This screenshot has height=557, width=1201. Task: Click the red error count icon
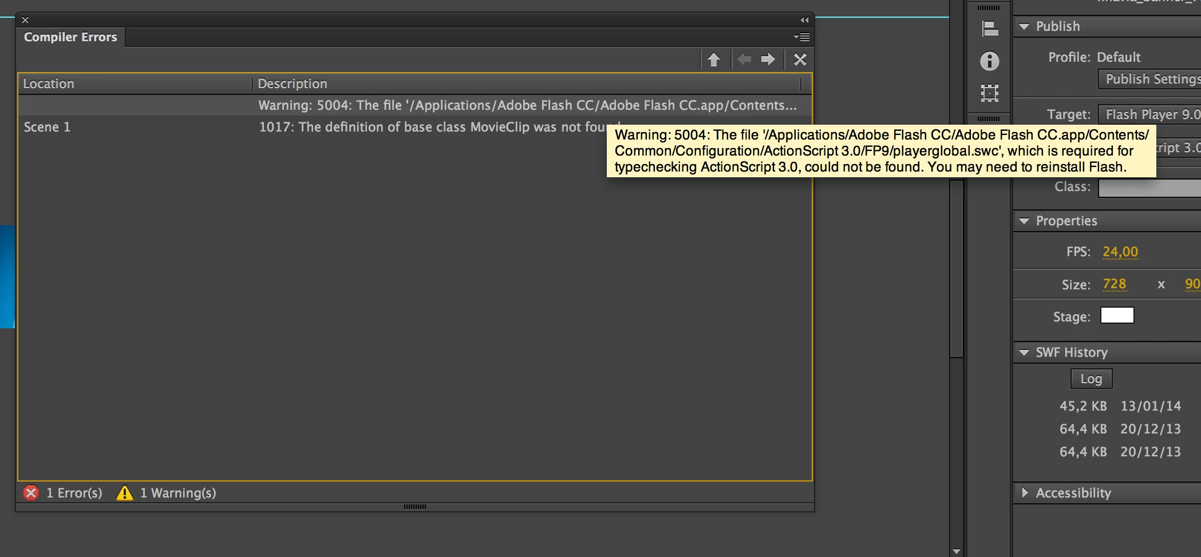pyautogui.click(x=31, y=493)
